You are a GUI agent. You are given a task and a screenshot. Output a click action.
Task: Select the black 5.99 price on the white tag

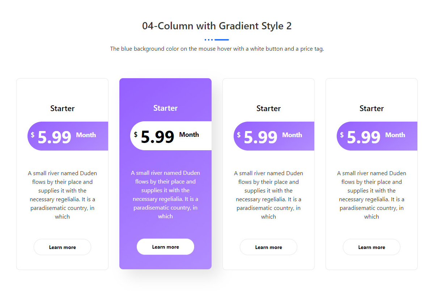coord(157,137)
